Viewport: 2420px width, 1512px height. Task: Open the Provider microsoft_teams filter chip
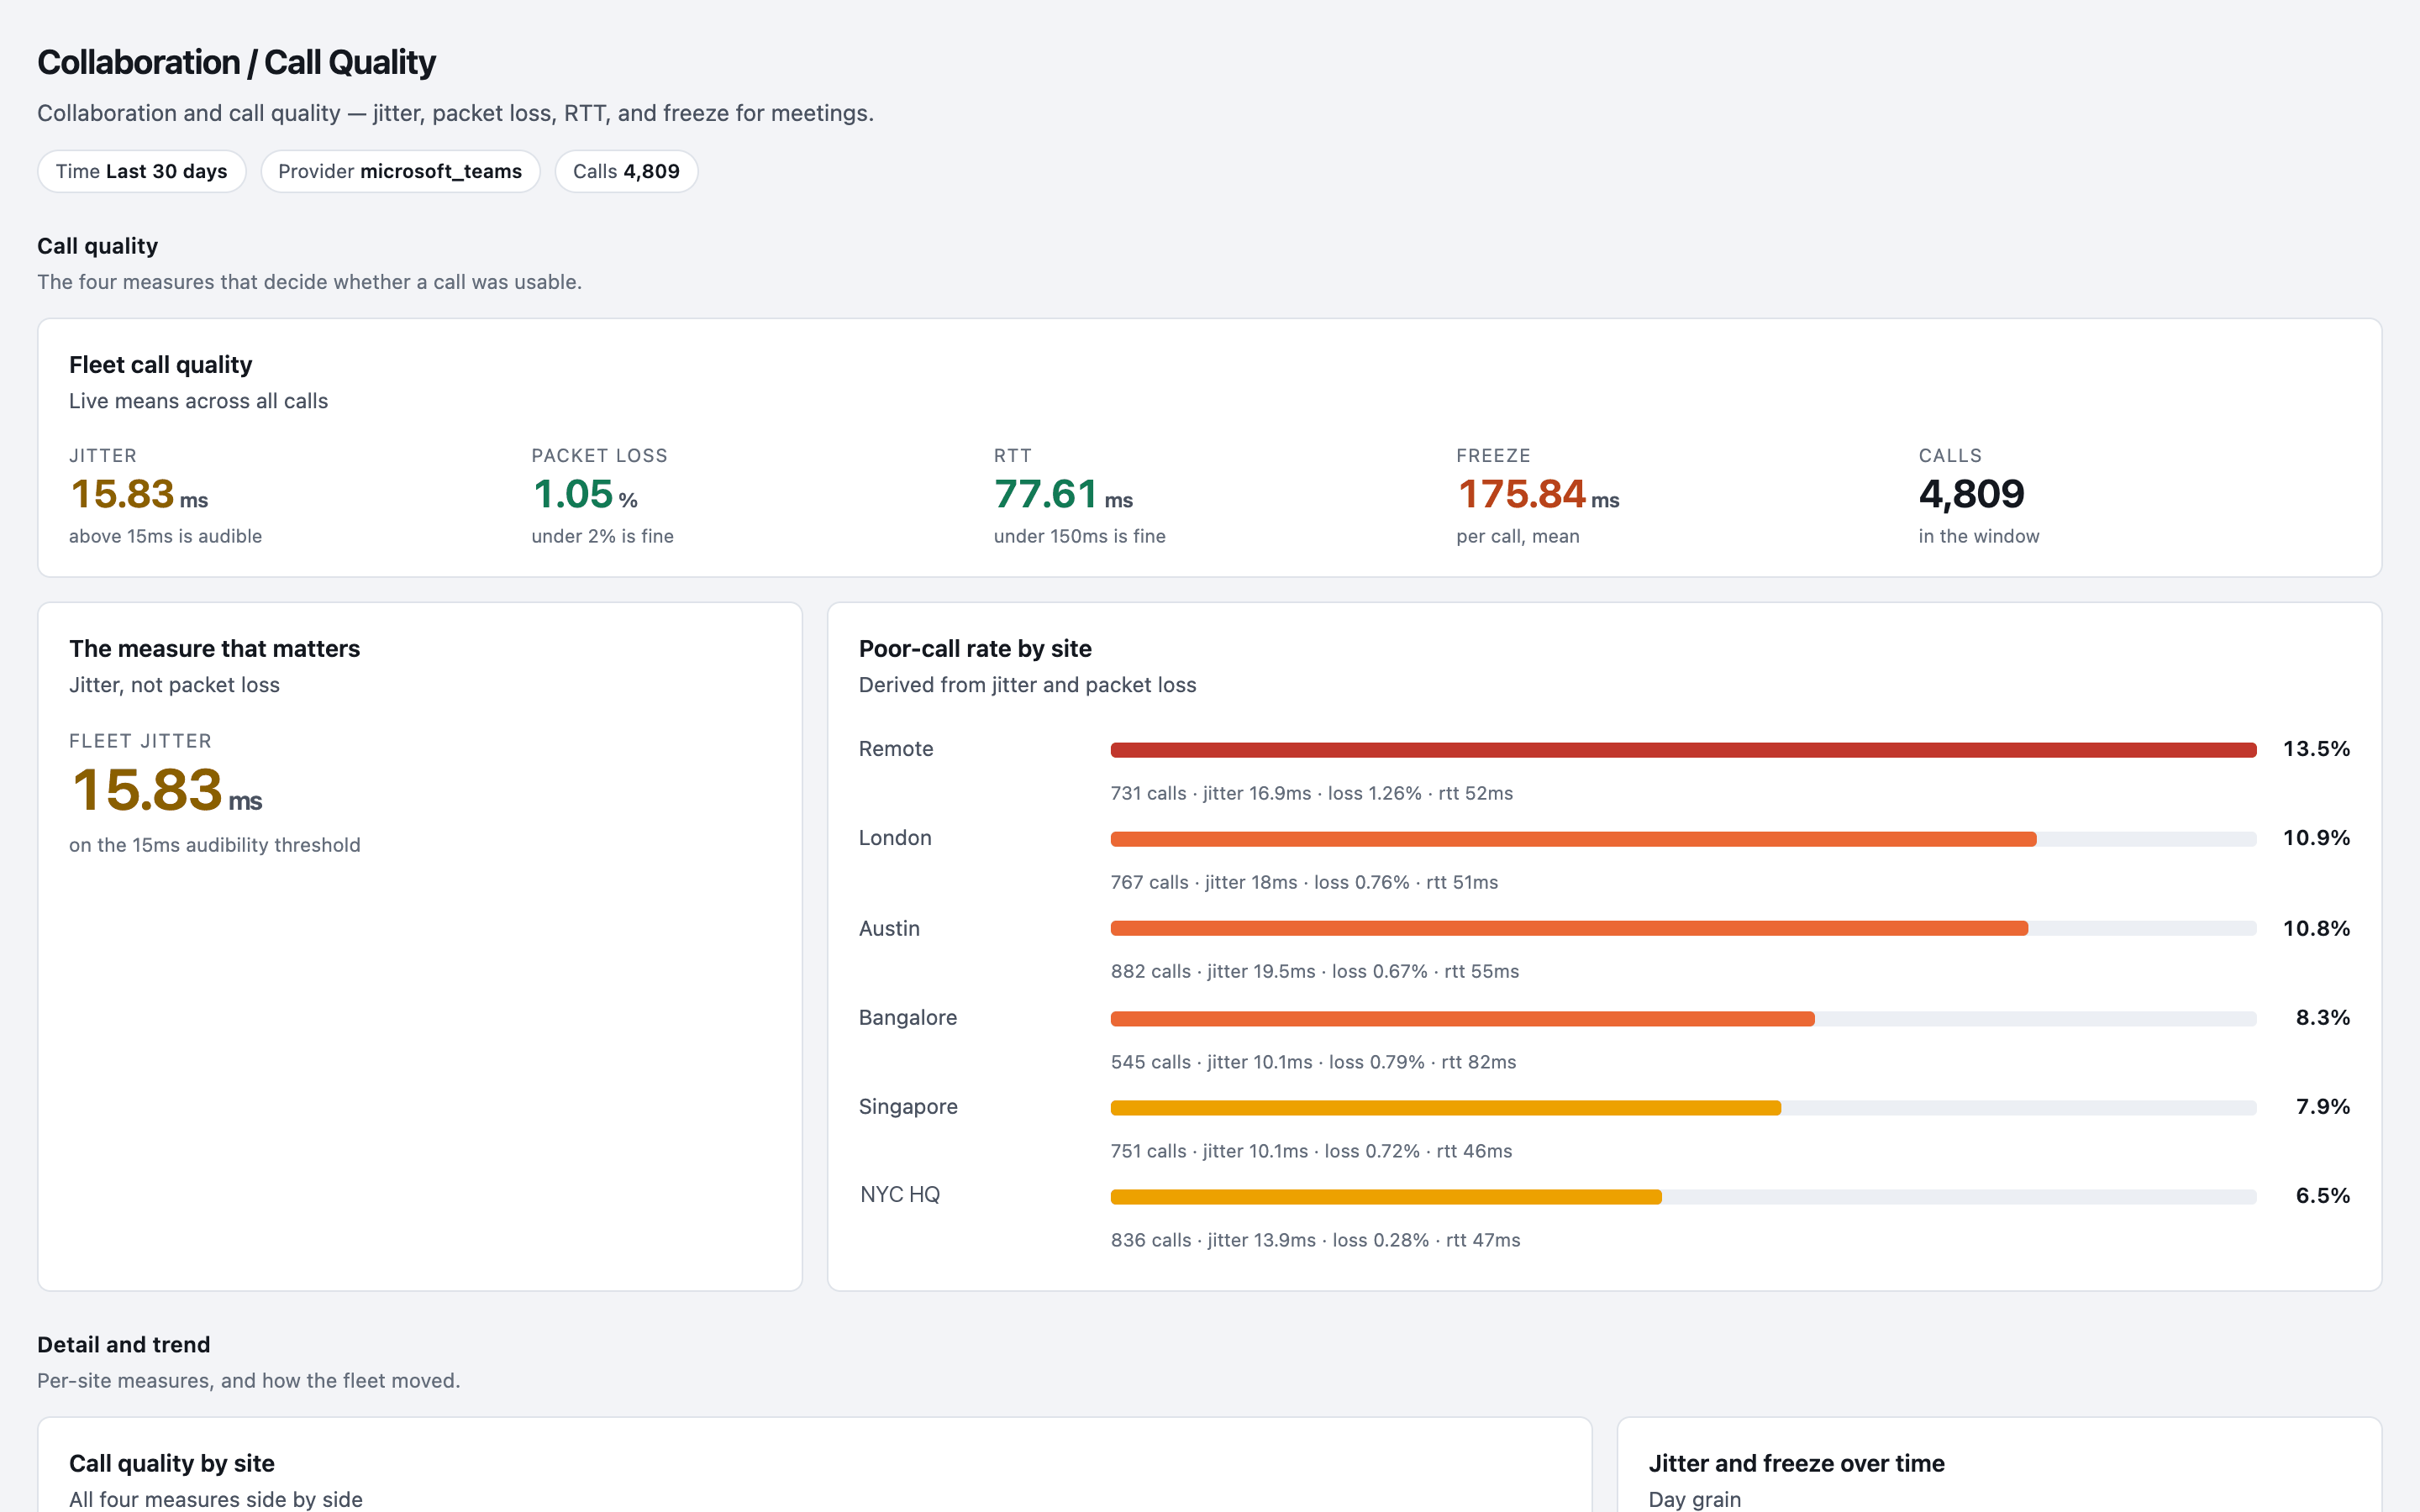[x=400, y=171]
